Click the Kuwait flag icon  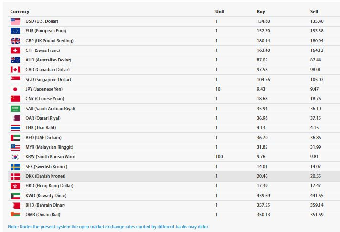15,196
